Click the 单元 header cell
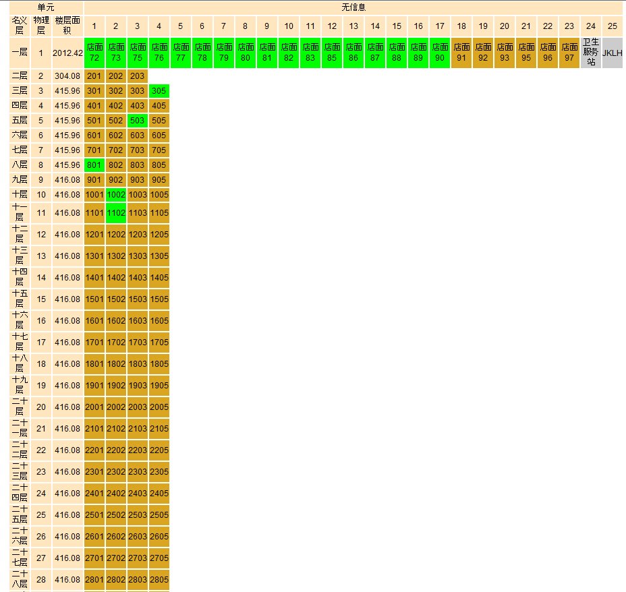626x592 pixels. (46, 7)
